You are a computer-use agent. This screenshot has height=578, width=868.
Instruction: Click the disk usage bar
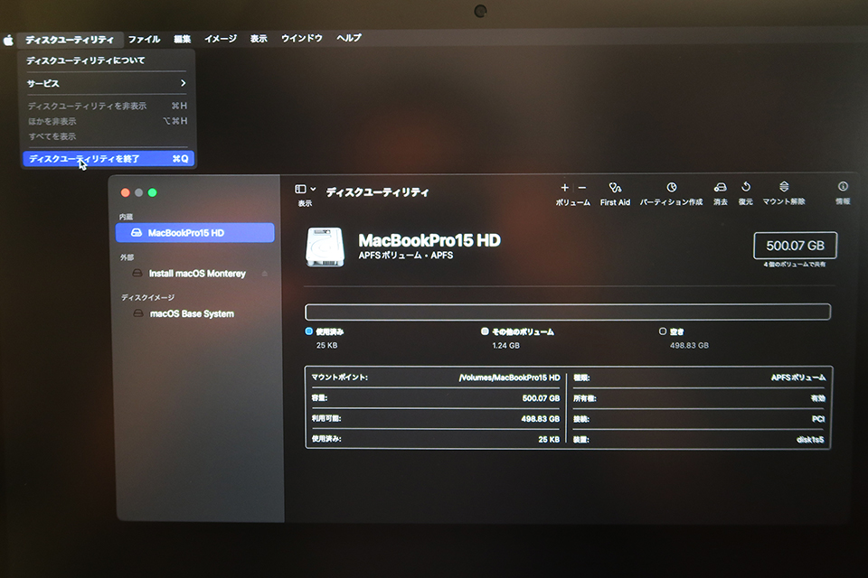coord(568,312)
